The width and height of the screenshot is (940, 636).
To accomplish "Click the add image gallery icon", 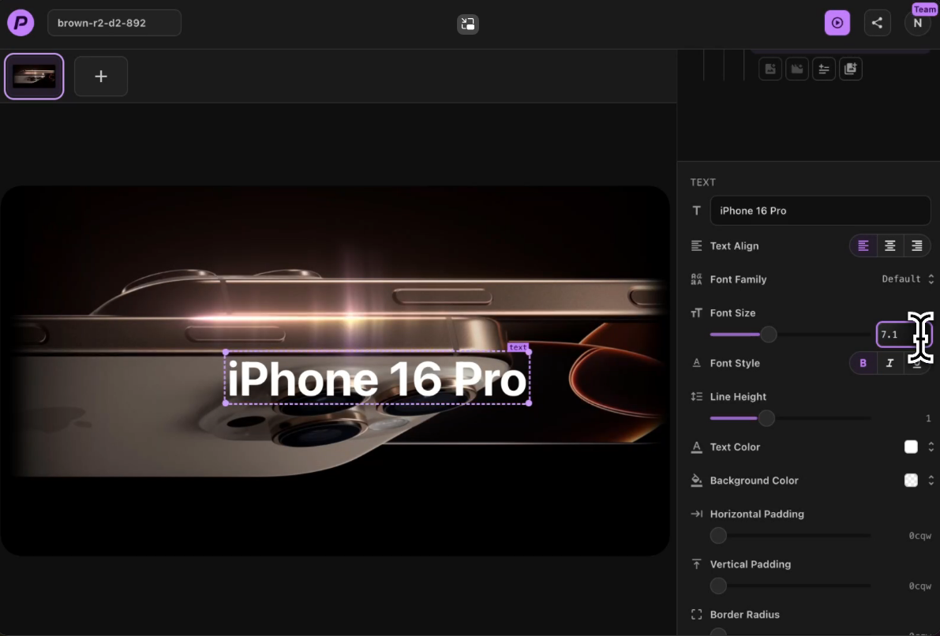I will 851,69.
